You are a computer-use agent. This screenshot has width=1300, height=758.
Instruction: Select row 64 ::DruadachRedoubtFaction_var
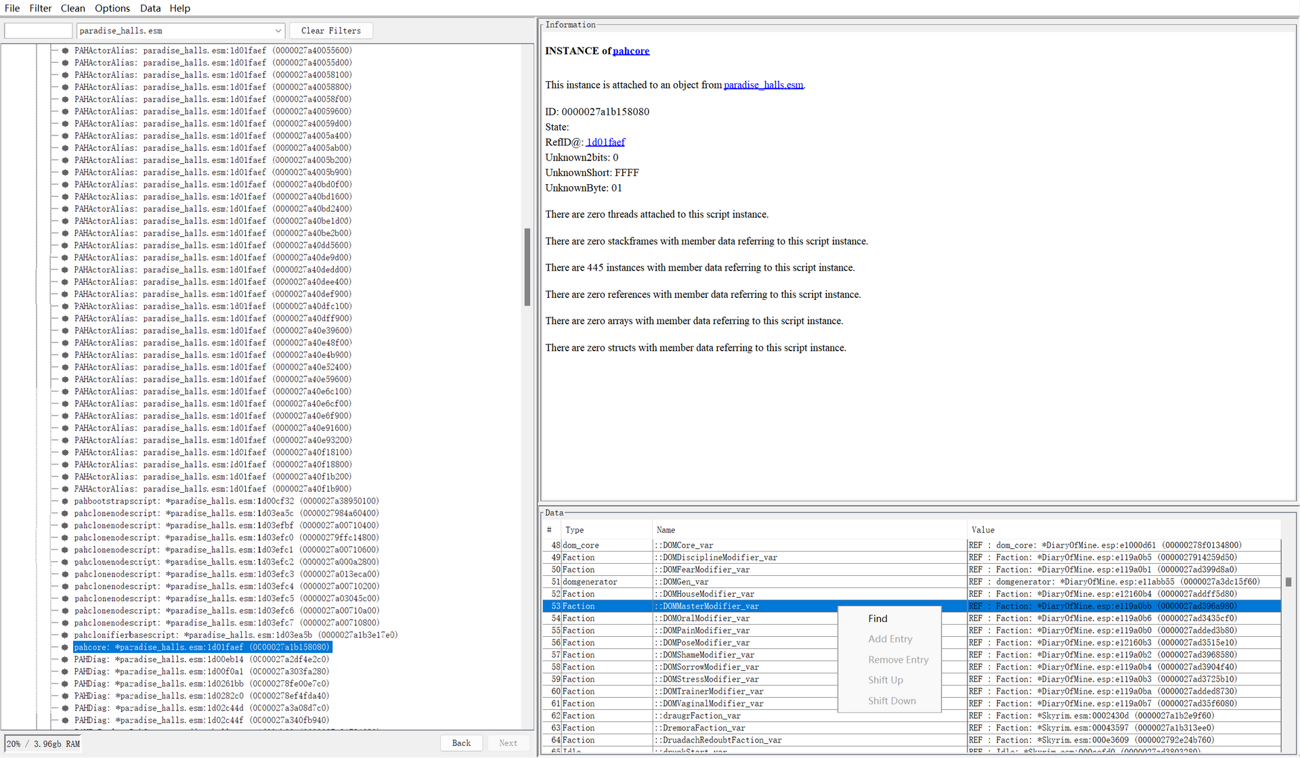click(x=911, y=740)
